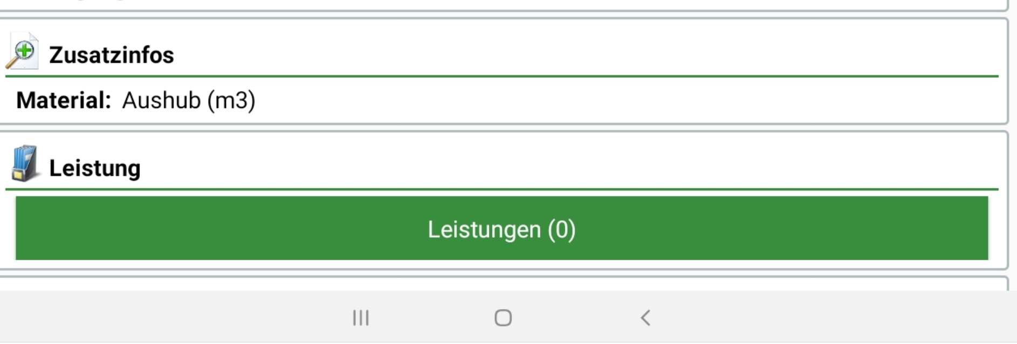Tap the bold Material label
This screenshot has height=344, width=1017.
(x=64, y=101)
